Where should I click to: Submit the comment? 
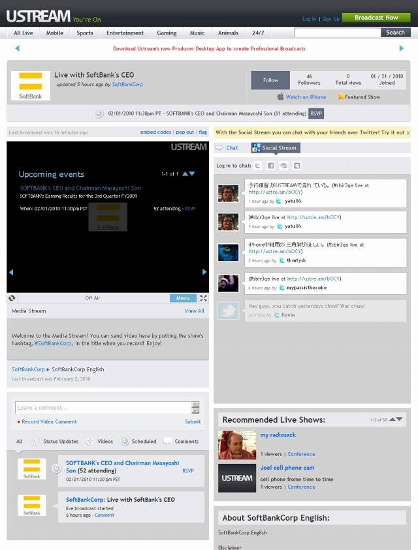(193, 421)
